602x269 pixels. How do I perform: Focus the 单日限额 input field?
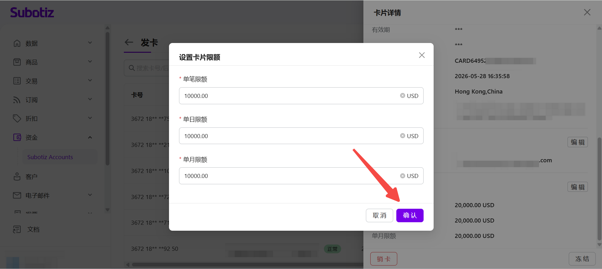[x=301, y=136]
